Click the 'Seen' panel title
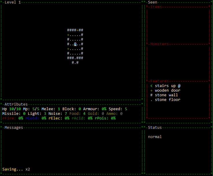The height and width of the screenshot is (176, 213). [152, 2]
